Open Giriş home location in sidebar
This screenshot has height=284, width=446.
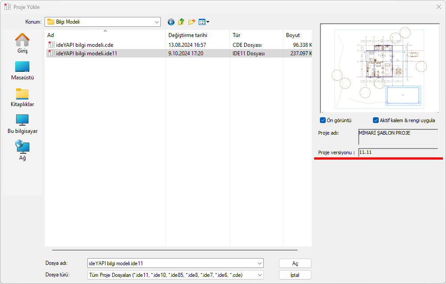22,43
